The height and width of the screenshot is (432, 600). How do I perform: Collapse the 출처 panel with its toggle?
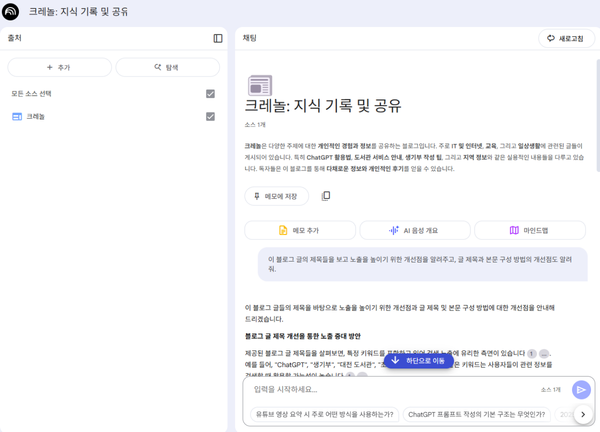(x=217, y=38)
